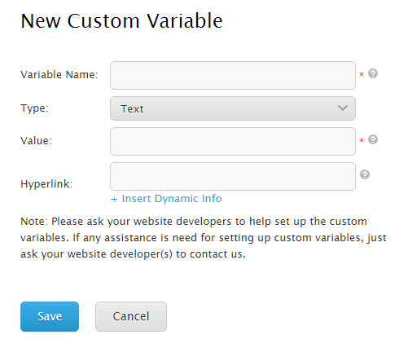Screen dimensions: 399x357
Task: Click the red required asterisk by Value
Action: pyautogui.click(x=362, y=140)
